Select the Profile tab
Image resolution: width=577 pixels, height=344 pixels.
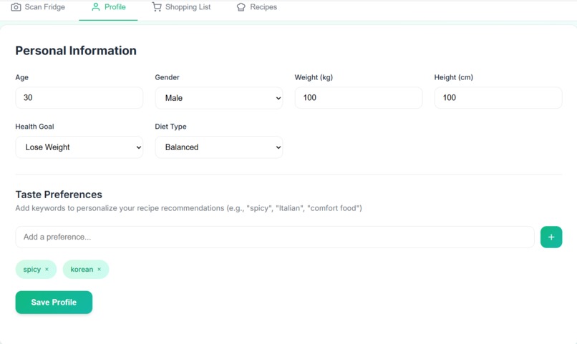coord(108,7)
